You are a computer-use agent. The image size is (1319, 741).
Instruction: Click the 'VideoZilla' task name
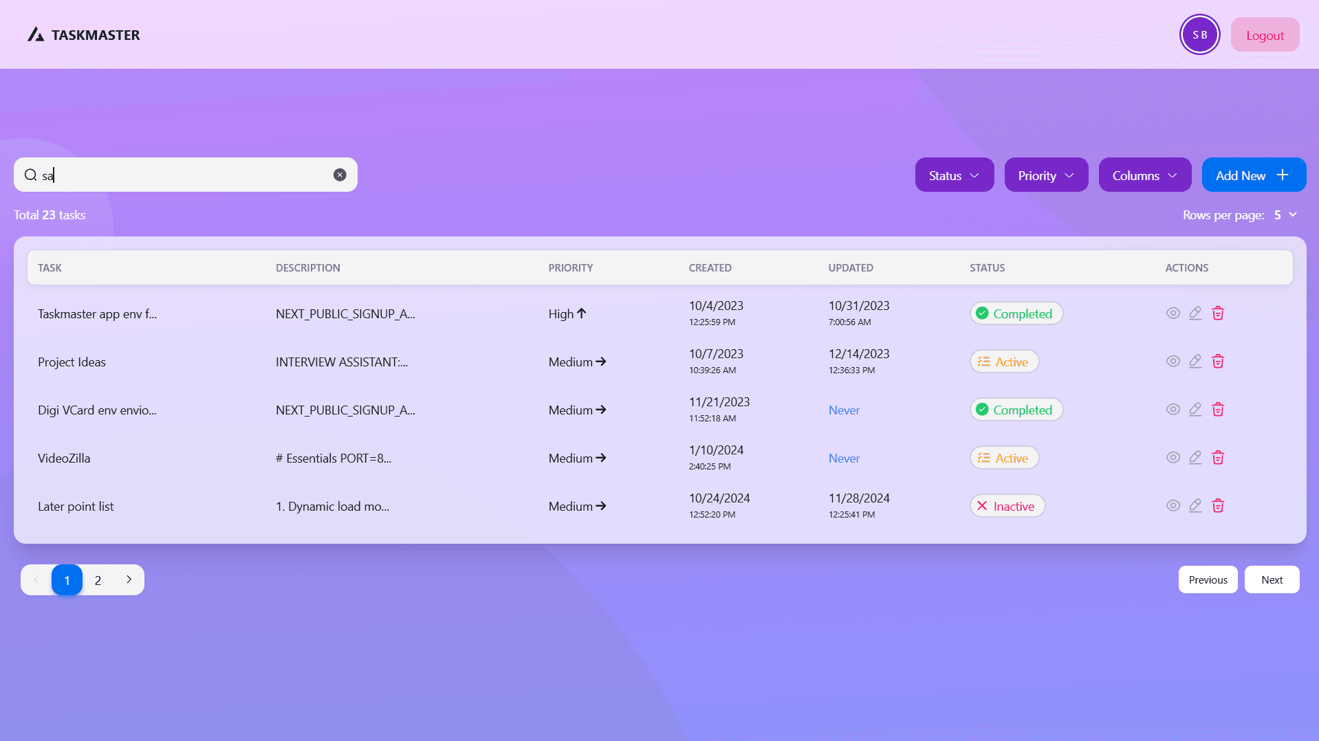(x=64, y=458)
